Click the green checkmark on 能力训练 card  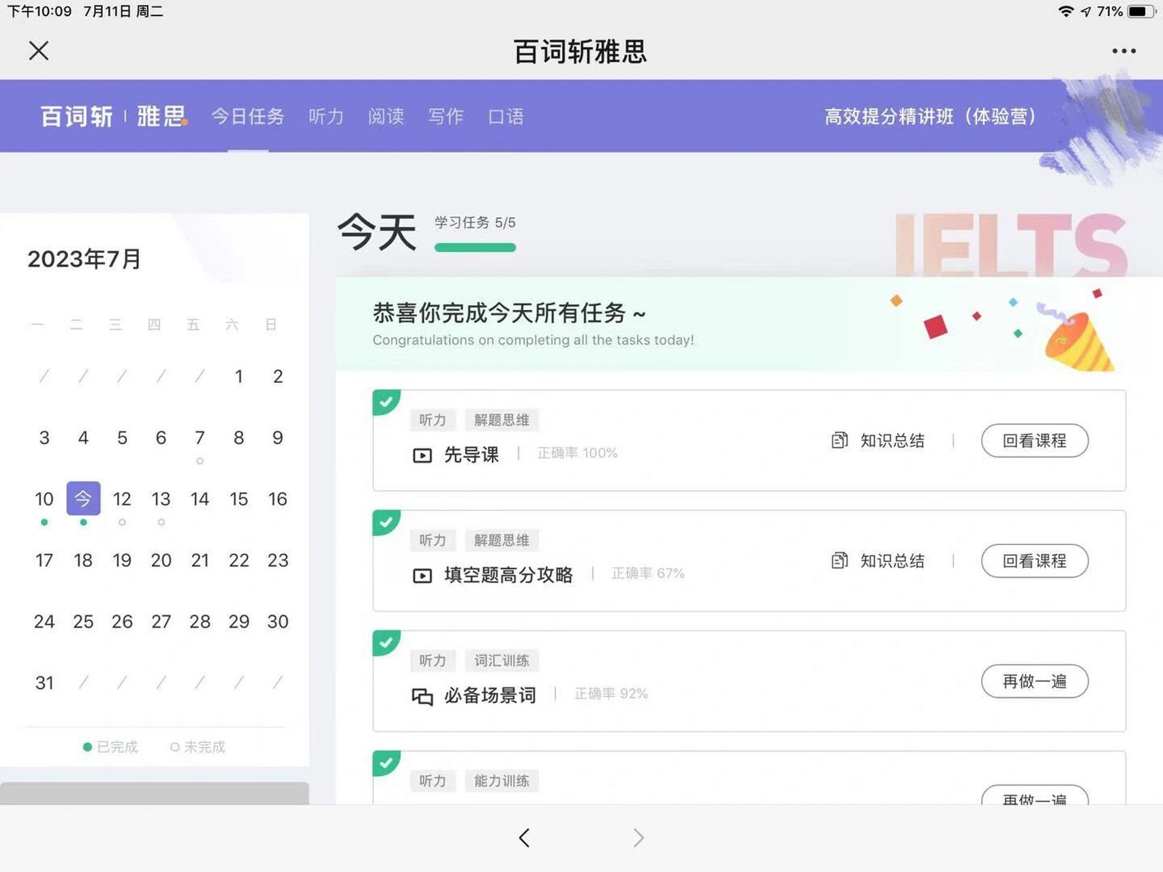[386, 763]
